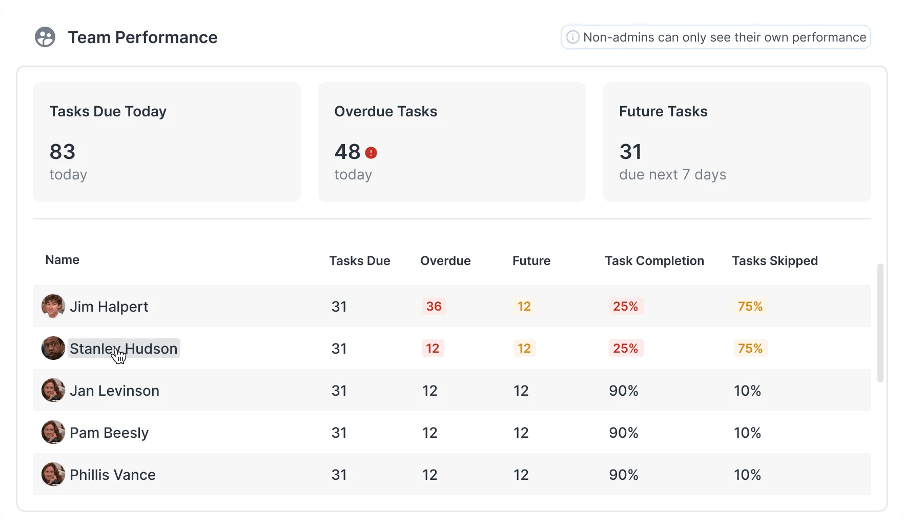
Task: Click the Future column header
Action: pyautogui.click(x=531, y=261)
